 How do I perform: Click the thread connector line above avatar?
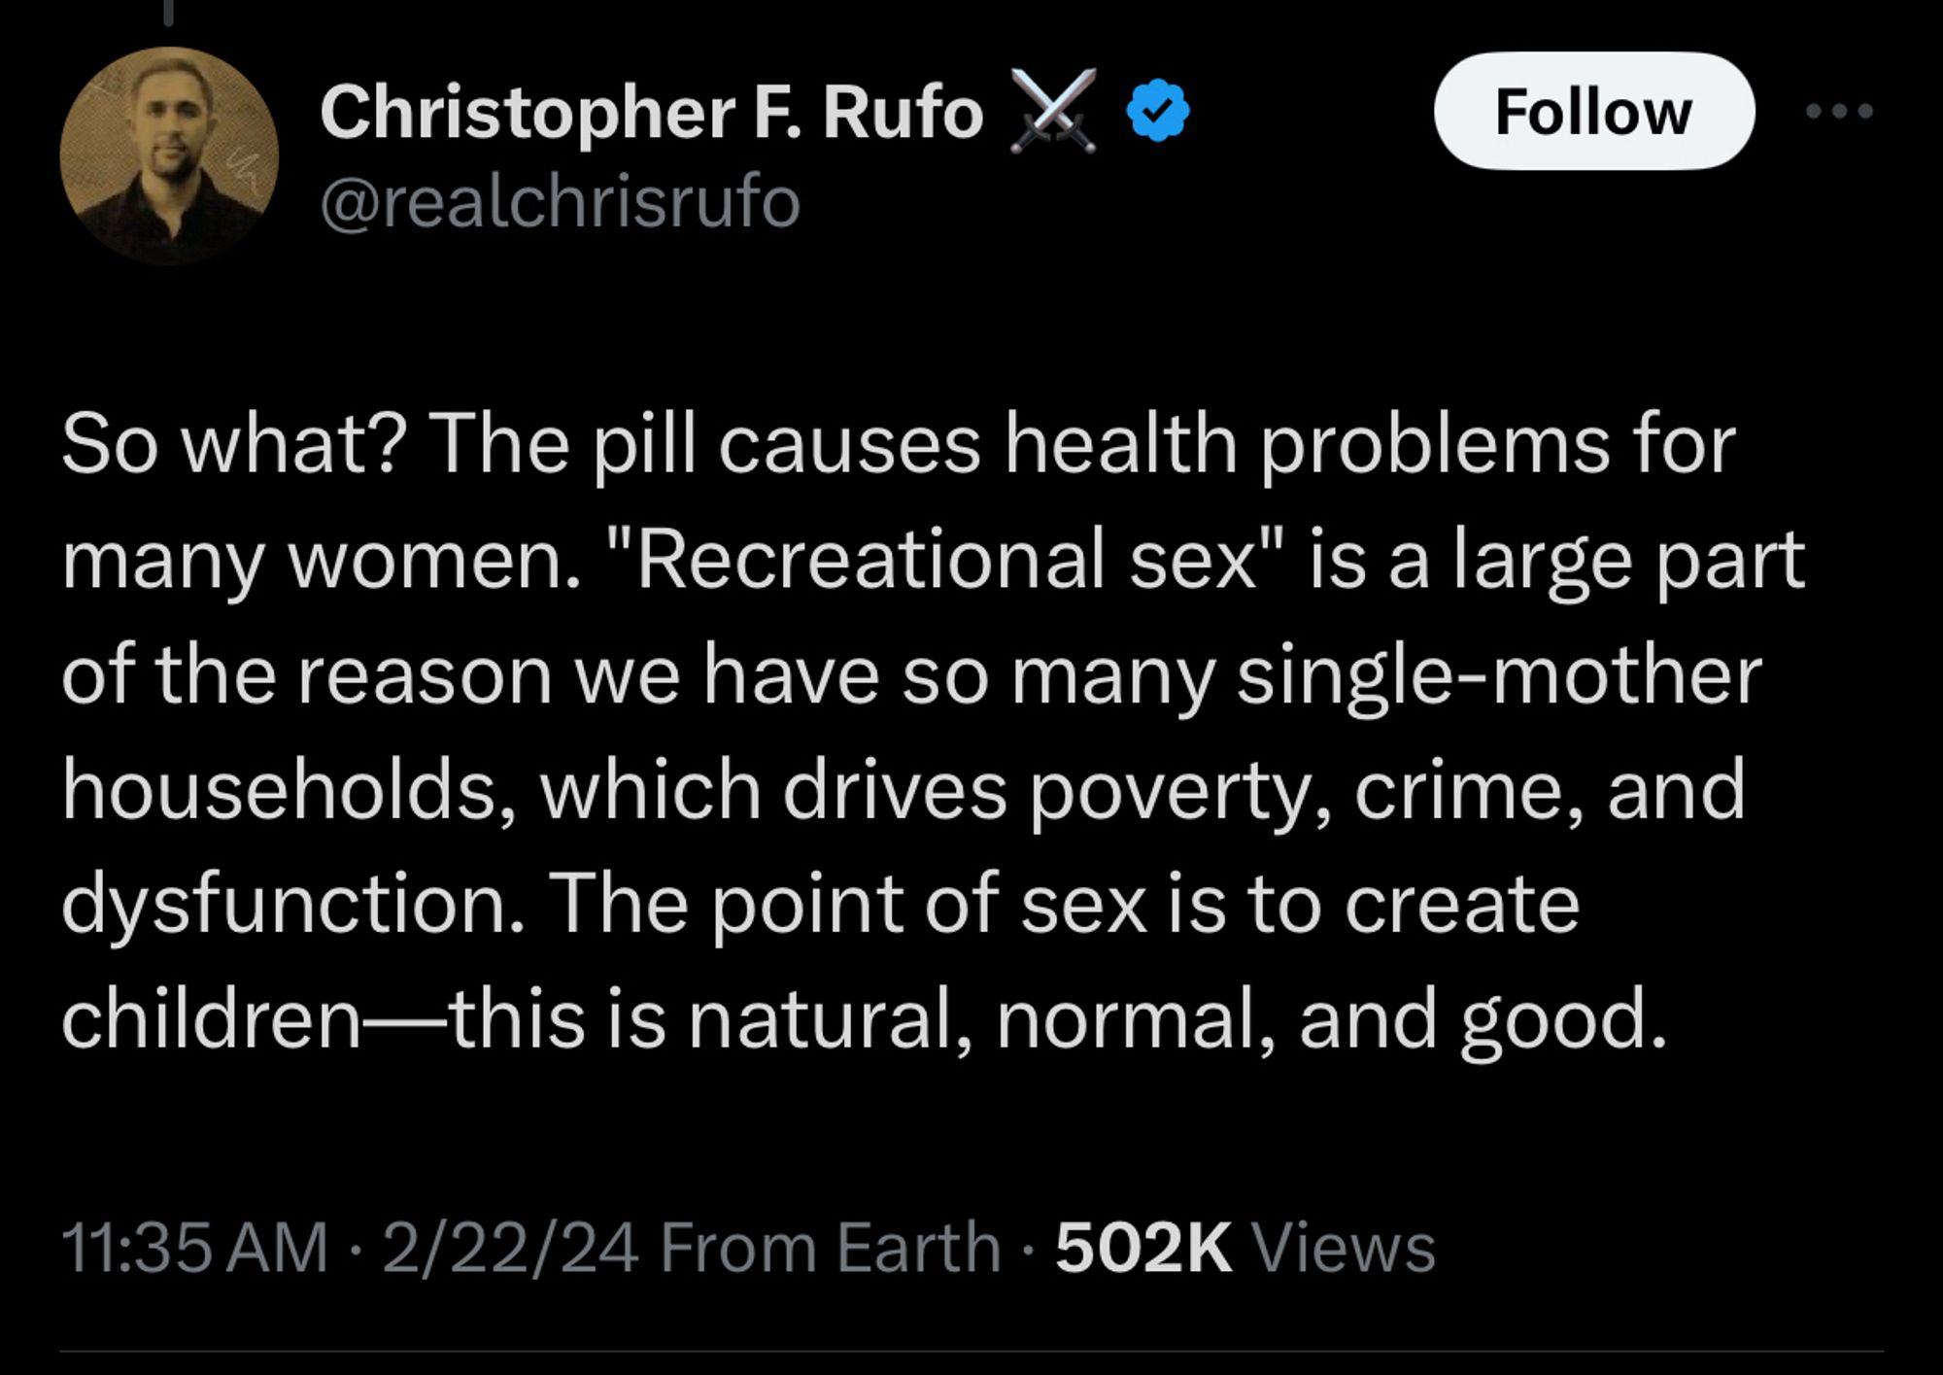(x=168, y=12)
